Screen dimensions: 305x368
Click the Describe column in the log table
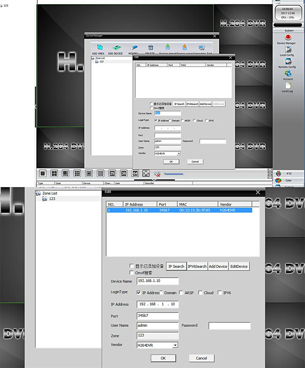[x=168, y=183]
